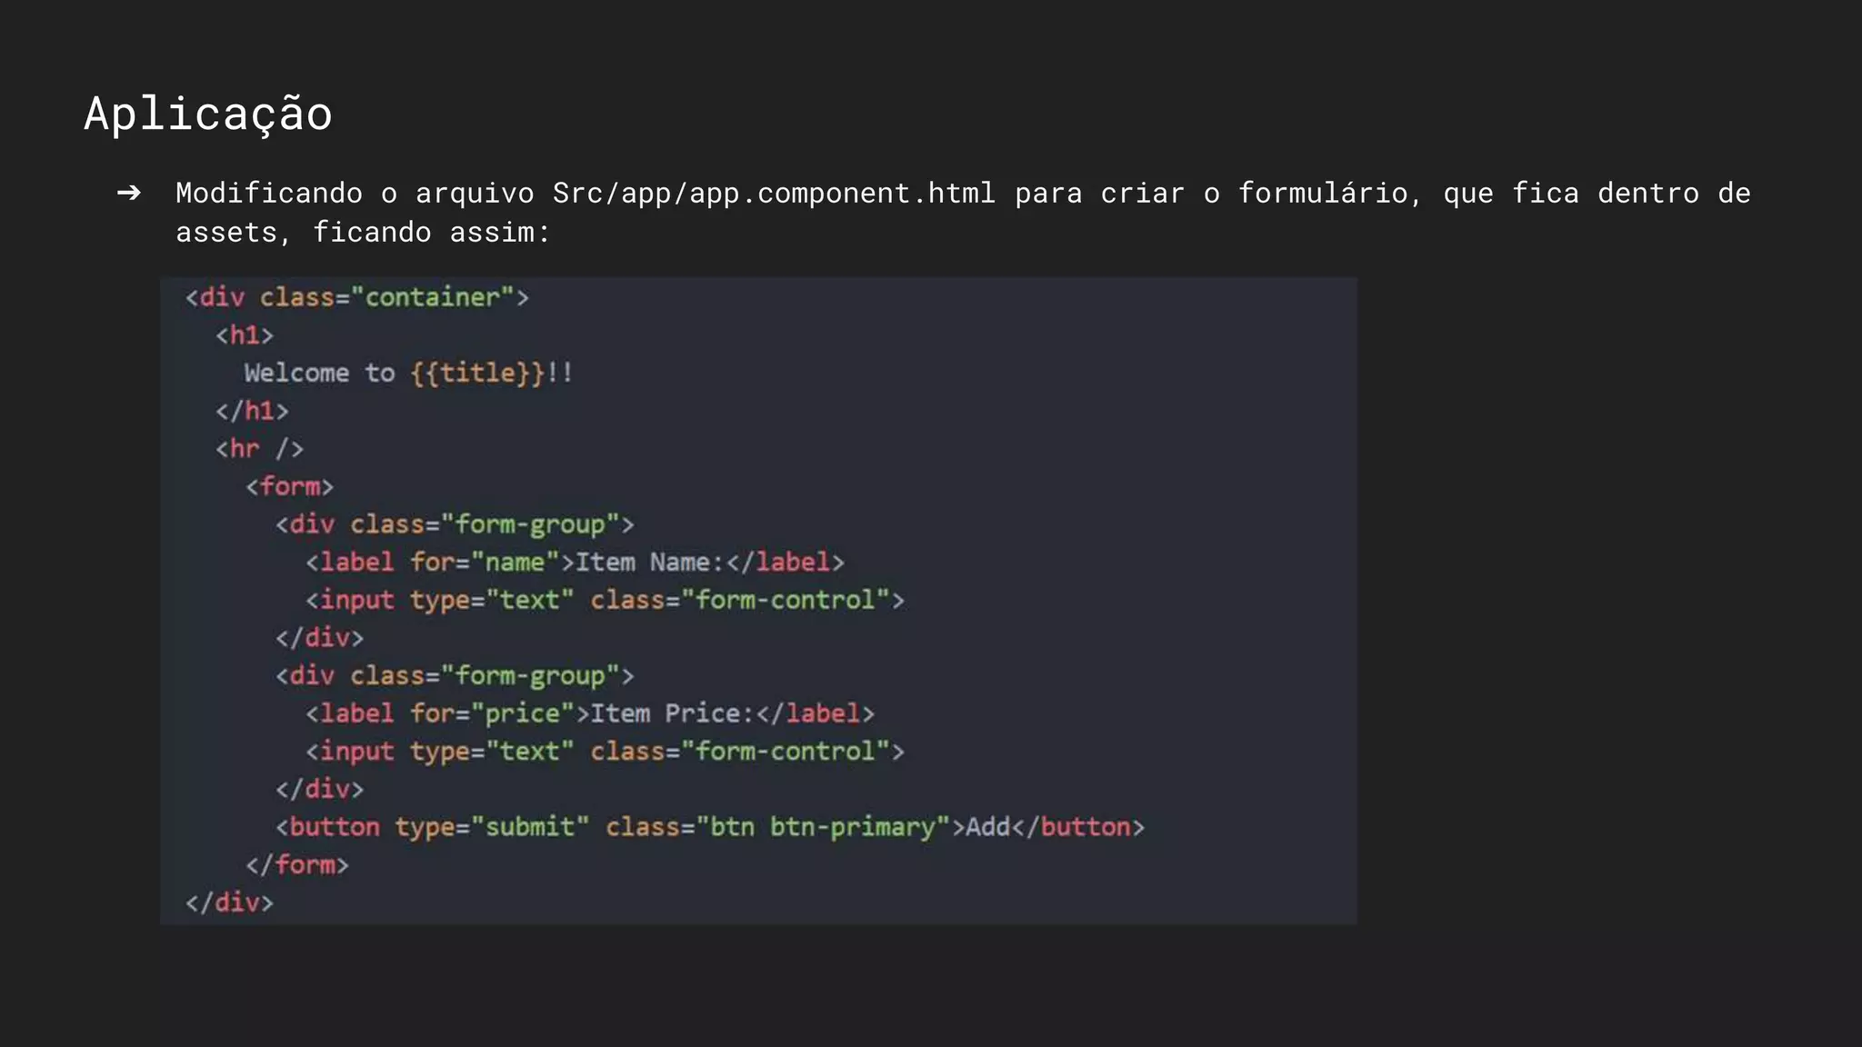Click the bullet text starting "Modificando o arquivo"
The image size is (1862, 1047).
pyautogui.click(x=963, y=212)
